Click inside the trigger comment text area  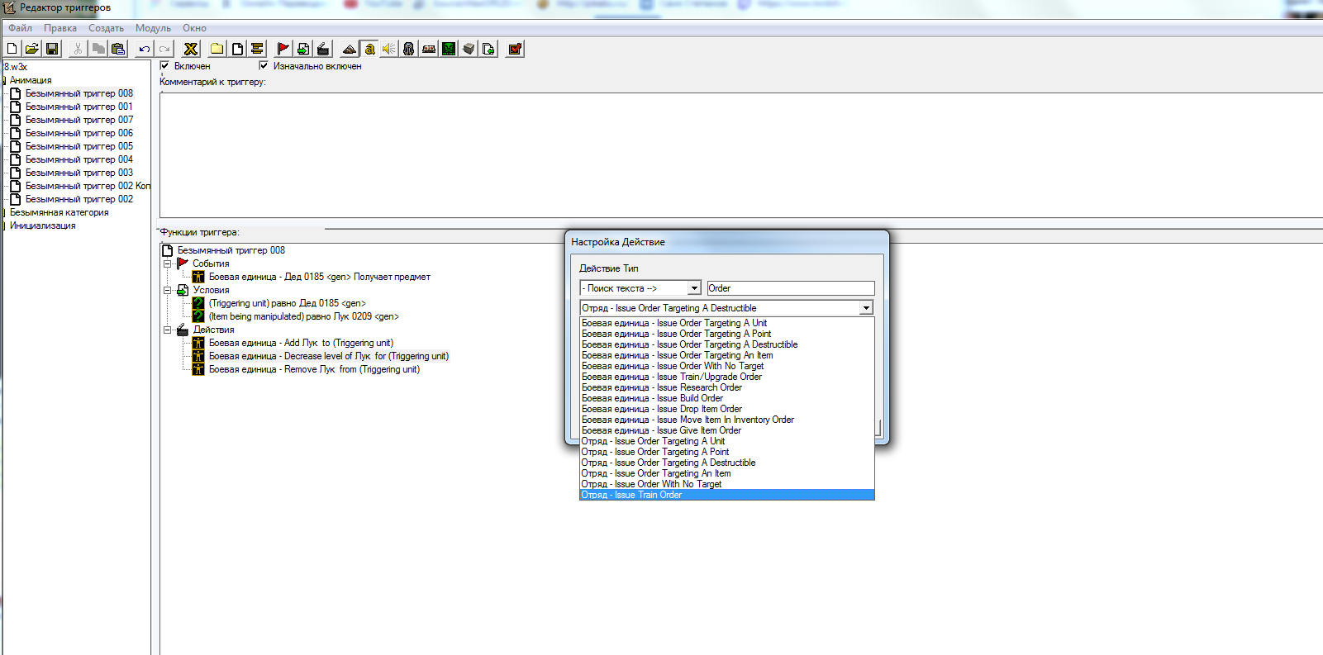coord(741,154)
